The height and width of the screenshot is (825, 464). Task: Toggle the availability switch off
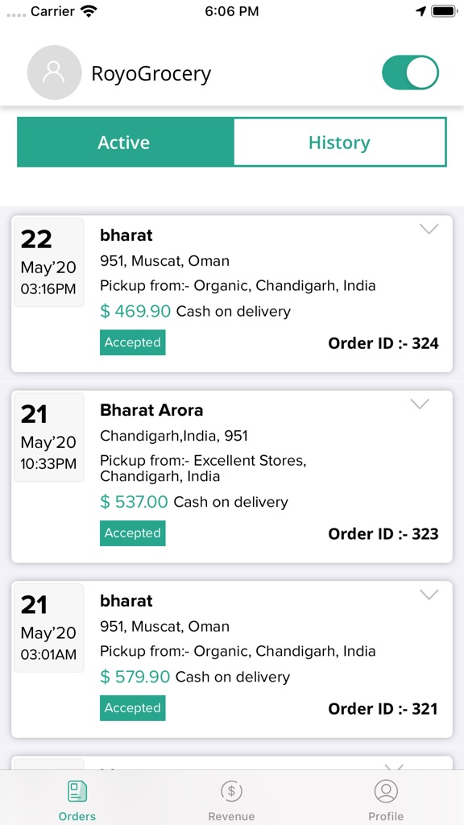click(410, 73)
